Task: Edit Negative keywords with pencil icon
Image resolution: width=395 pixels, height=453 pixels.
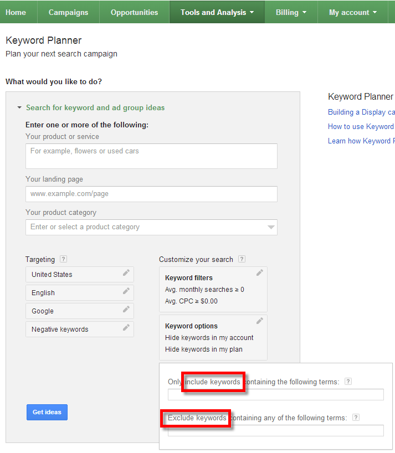Action: [126, 328]
